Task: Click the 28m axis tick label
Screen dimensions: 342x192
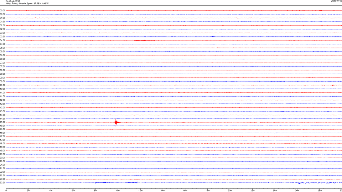Action: [x=320, y=191]
